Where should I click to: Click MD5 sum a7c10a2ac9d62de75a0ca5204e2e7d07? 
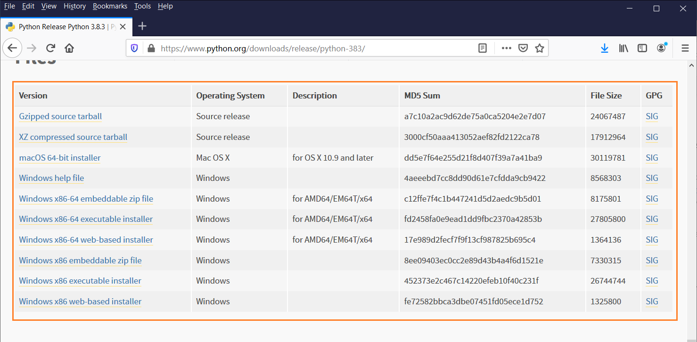pyautogui.click(x=475, y=116)
